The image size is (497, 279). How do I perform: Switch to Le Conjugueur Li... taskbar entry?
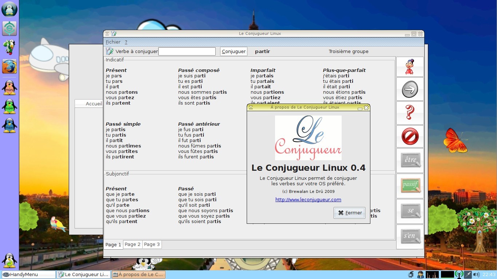coord(83,275)
